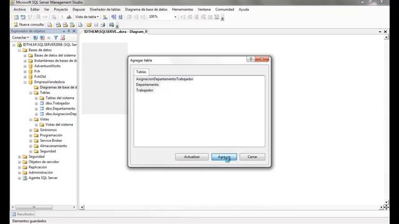Screen dimensions: 399x224
Task: Click the Analysis Services MDX query icon
Action: [x=58, y=25]
